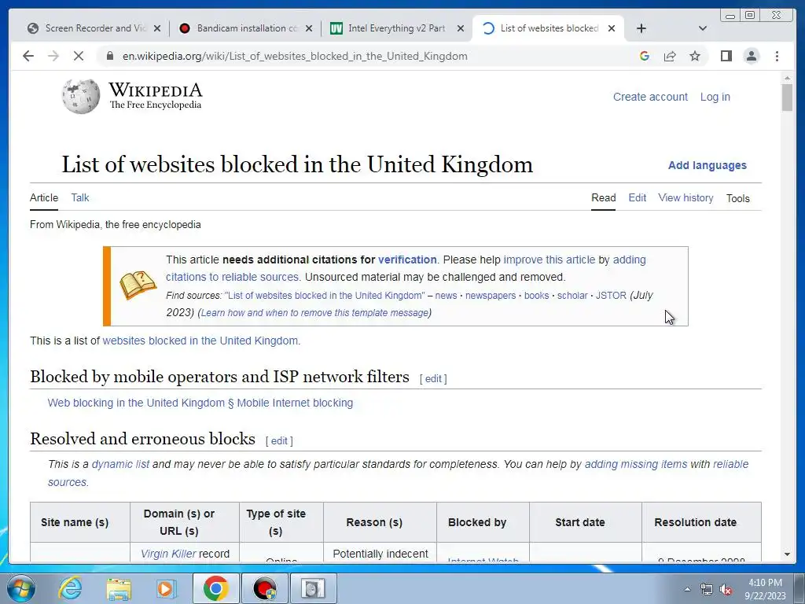This screenshot has height=604, width=805.
Task: Switch to Bandicam installation tab
Action: [246, 28]
